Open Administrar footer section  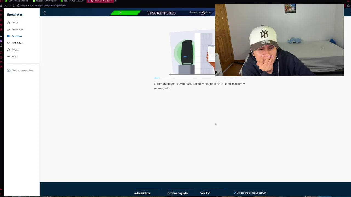[x=142, y=193]
